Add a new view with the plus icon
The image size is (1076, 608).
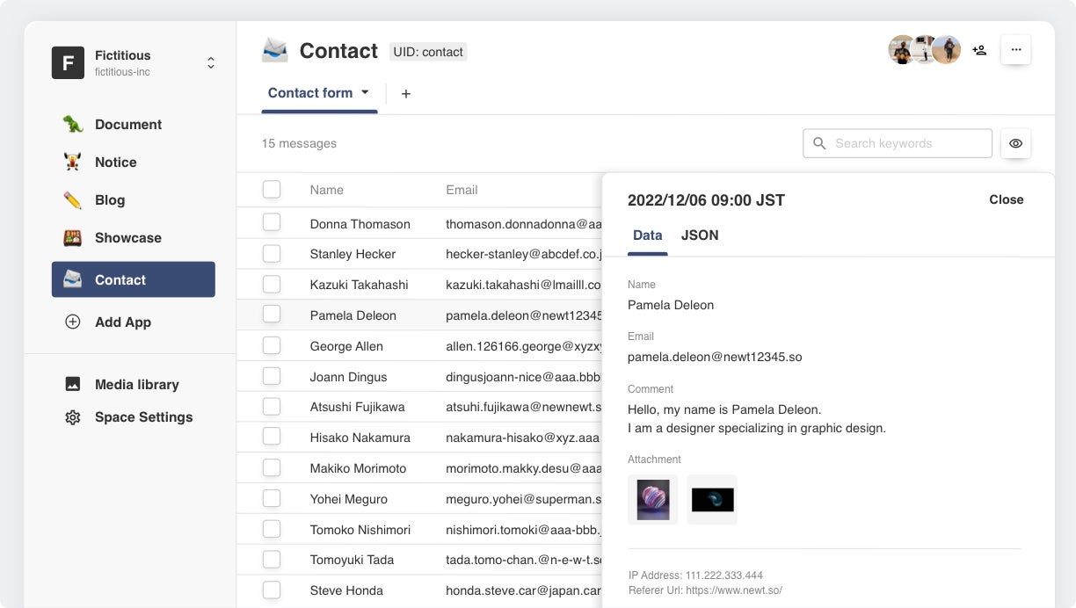tap(406, 93)
